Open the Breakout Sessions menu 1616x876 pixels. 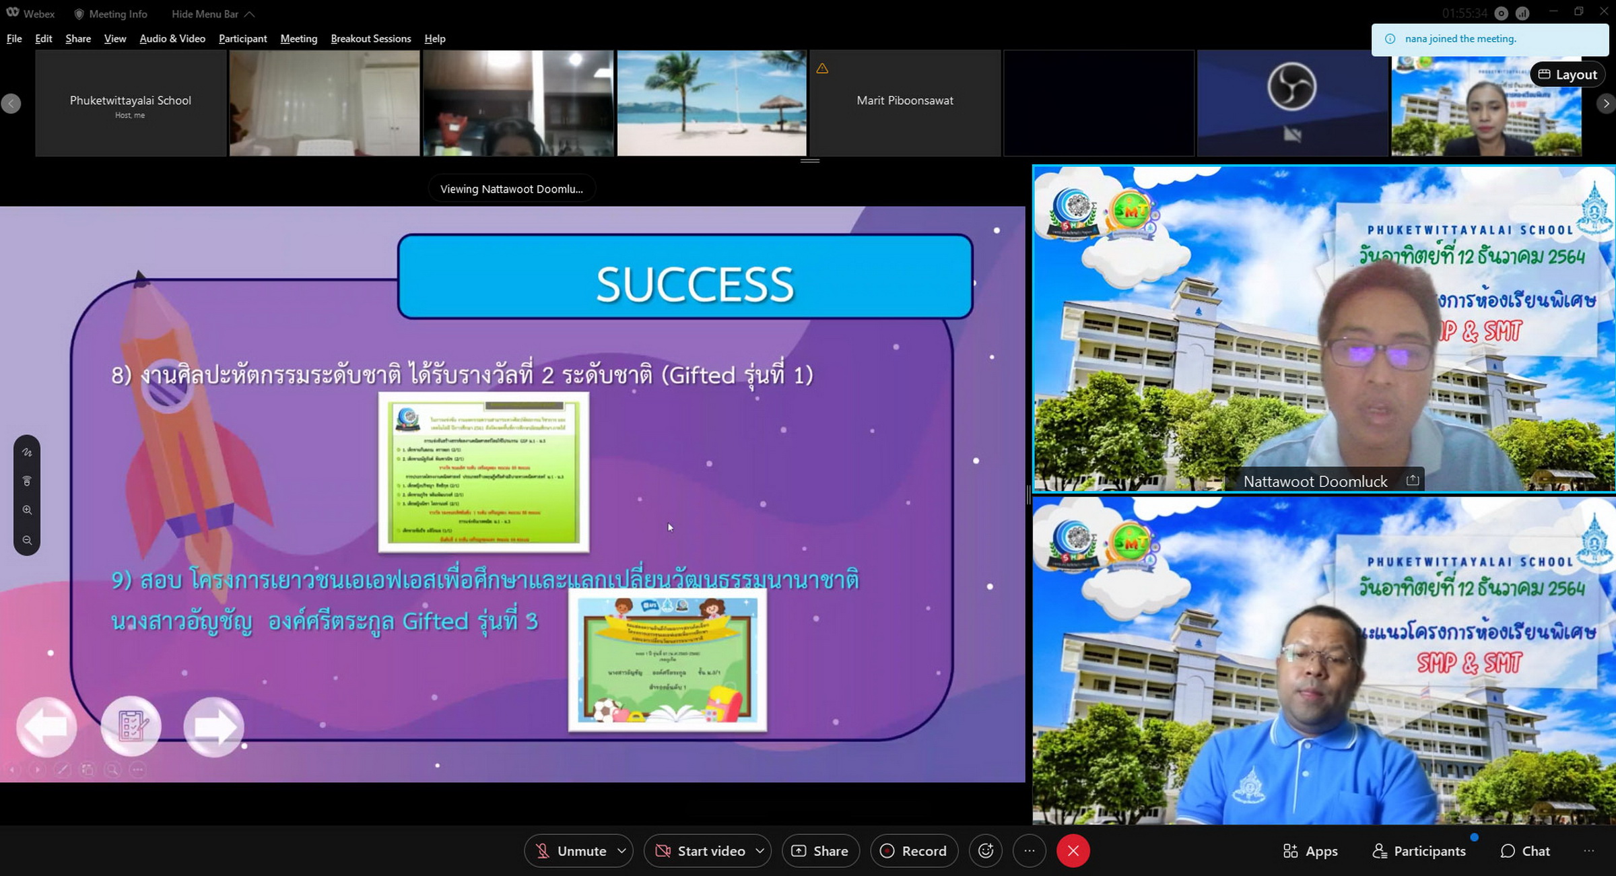pos(371,38)
